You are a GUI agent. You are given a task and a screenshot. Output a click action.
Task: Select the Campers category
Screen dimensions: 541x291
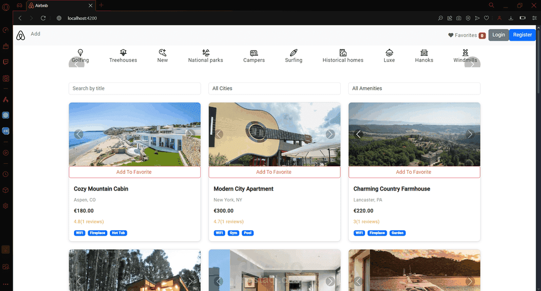click(x=254, y=56)
